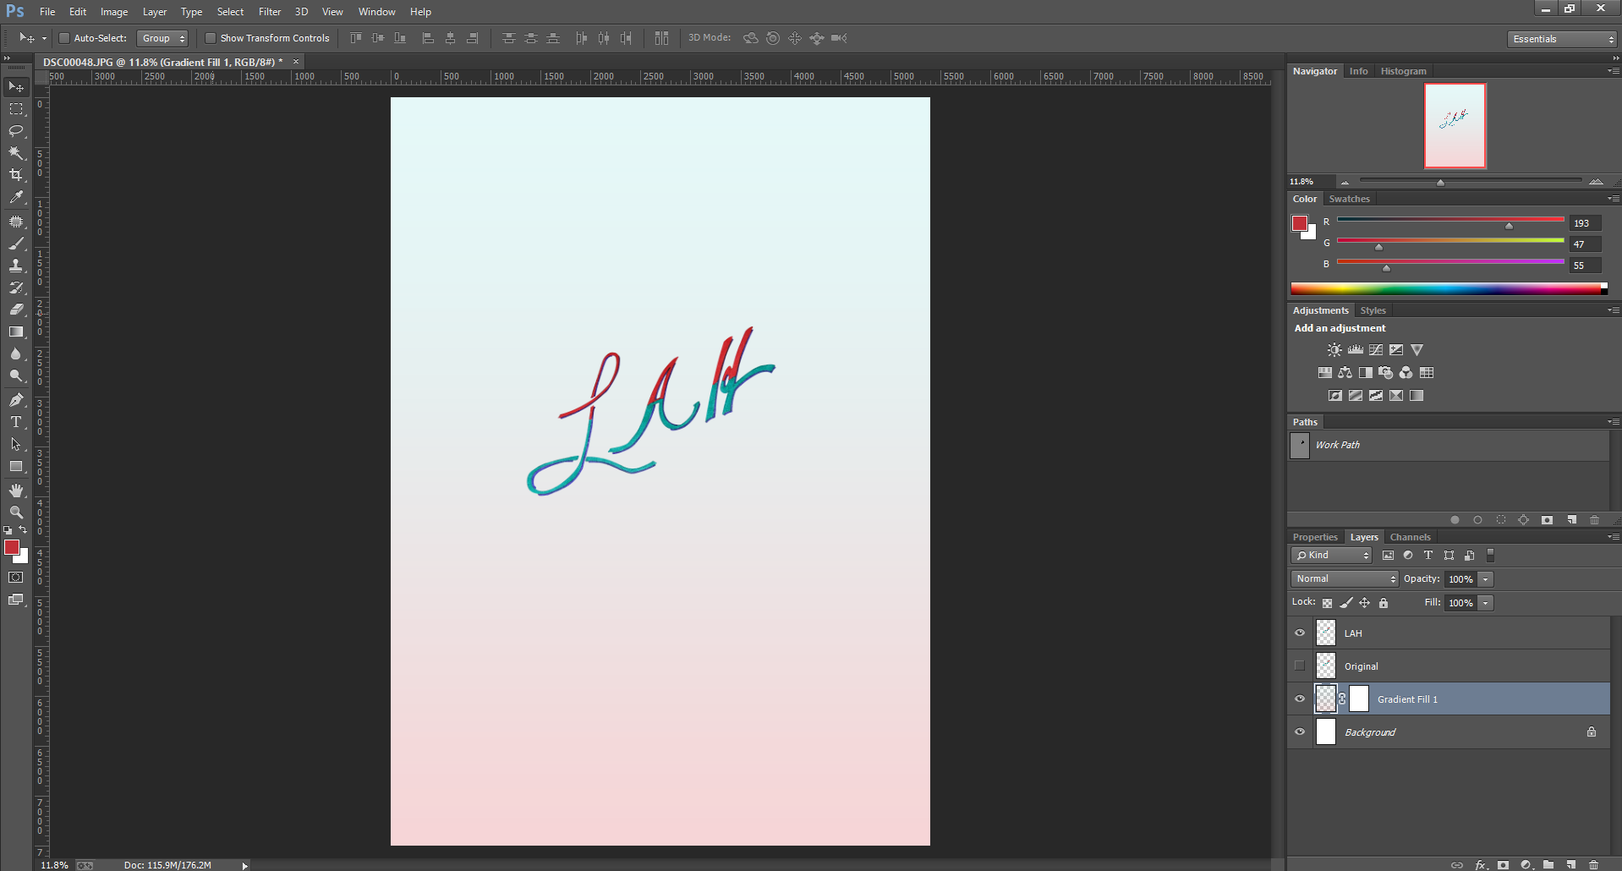Select the Clone Stamp tool
Screen dimensions: 1622x871
16,266
